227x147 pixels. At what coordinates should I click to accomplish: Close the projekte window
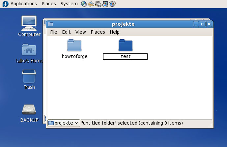(209, 24)
